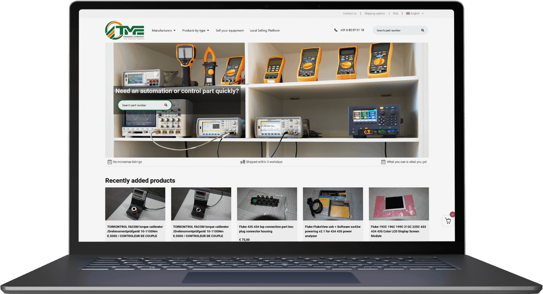Click the magnifier icon in hero search box
543x294 pixels.
166,105
